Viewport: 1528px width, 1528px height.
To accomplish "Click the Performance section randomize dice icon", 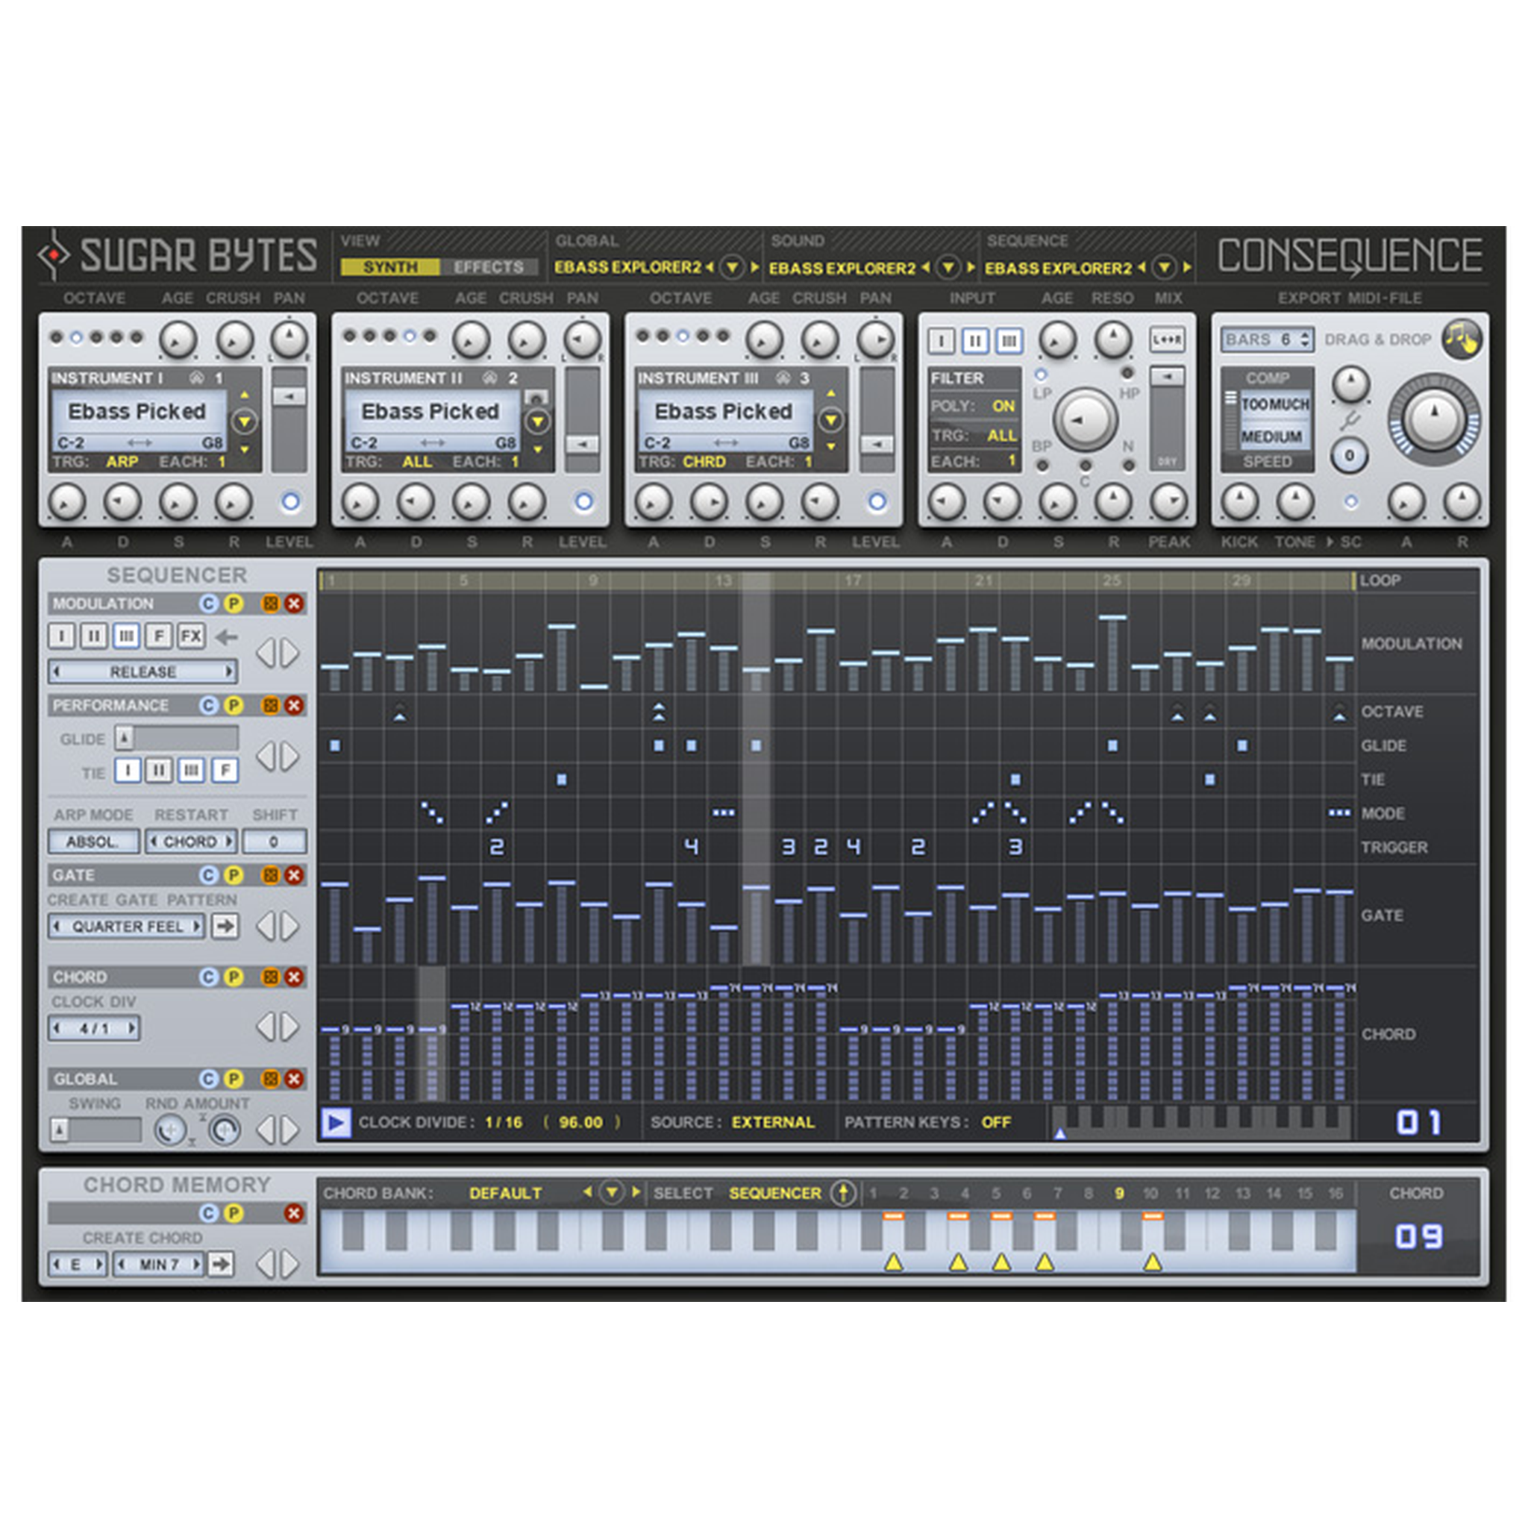I will pyautogui.click(x=271, y=706).
